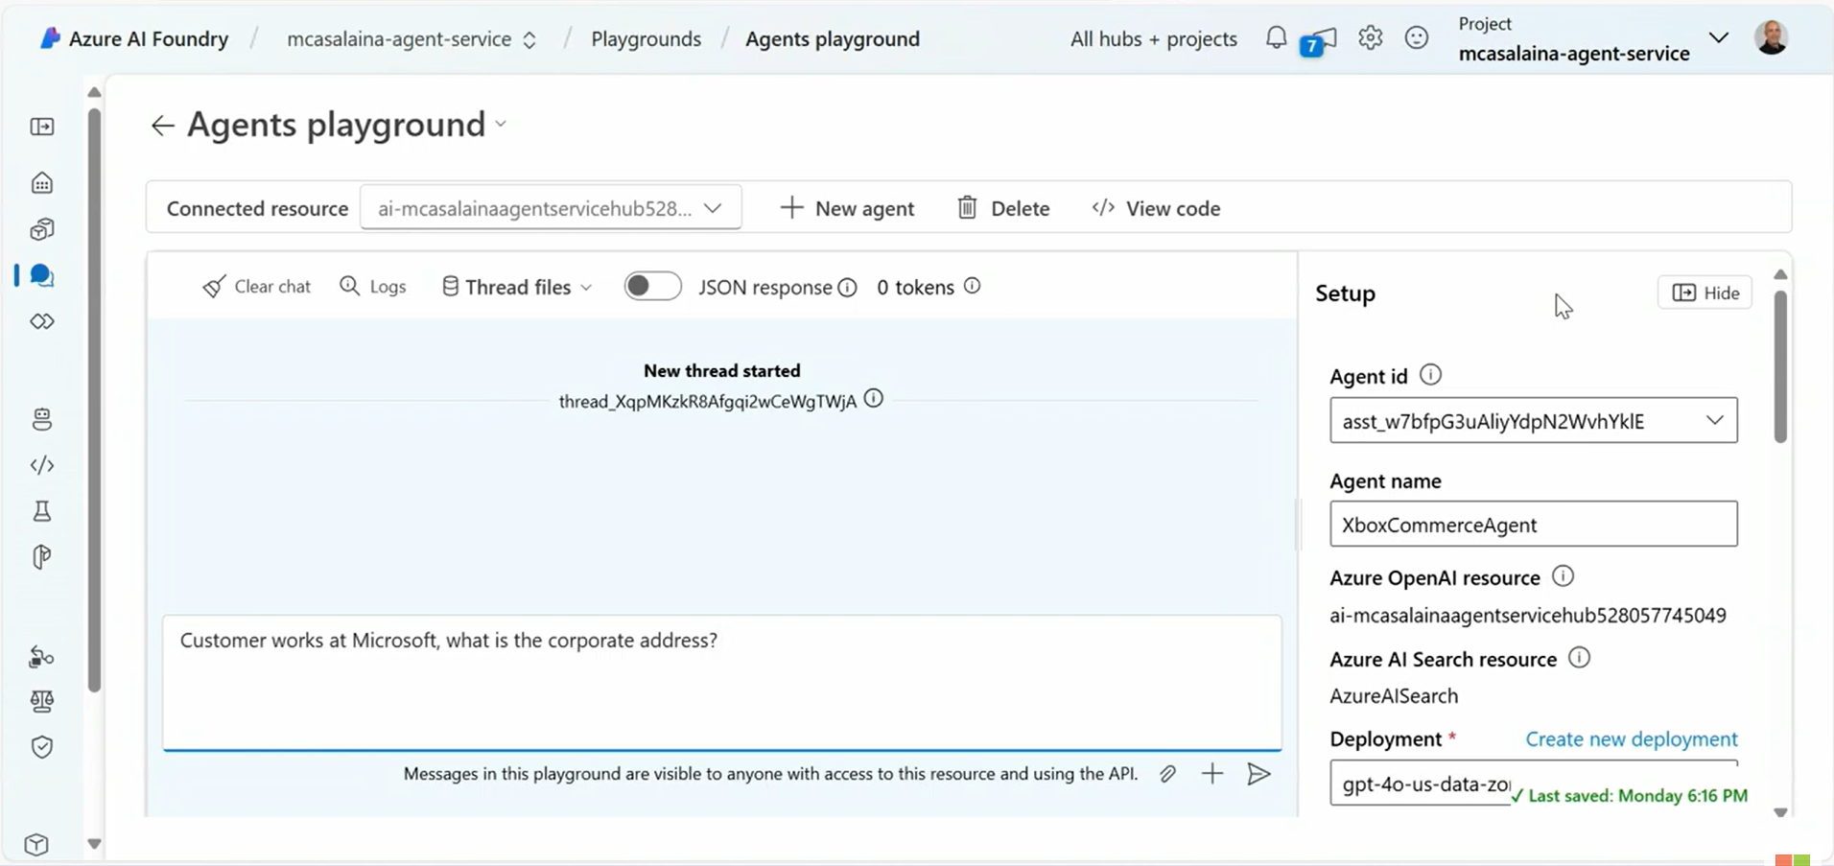Click the left sidebar scrollbar
Image resolution: width=1834 pixels, height=866 pixels.
94,400
